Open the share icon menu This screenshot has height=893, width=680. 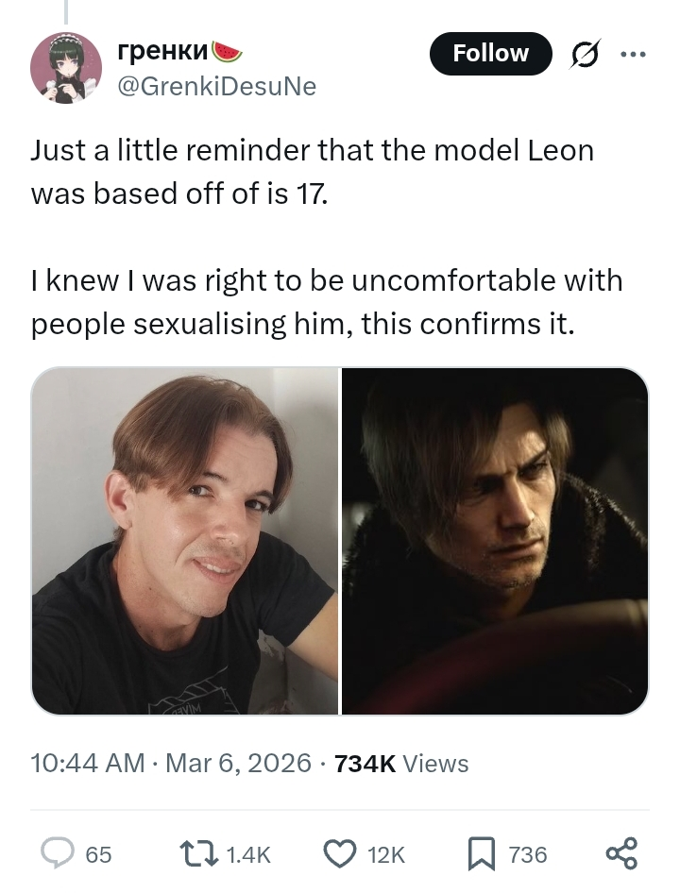(621, 853)
